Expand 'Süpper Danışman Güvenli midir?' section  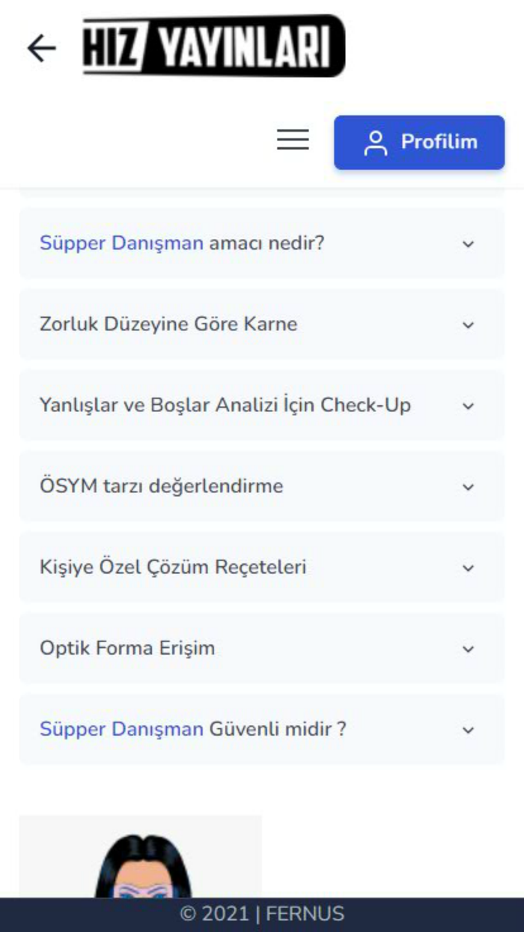[262, 729]
